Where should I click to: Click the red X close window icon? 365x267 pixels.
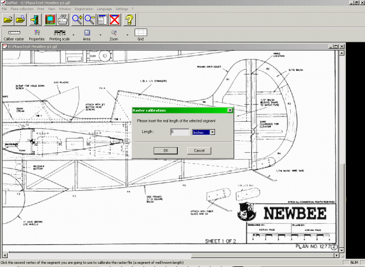115,20
